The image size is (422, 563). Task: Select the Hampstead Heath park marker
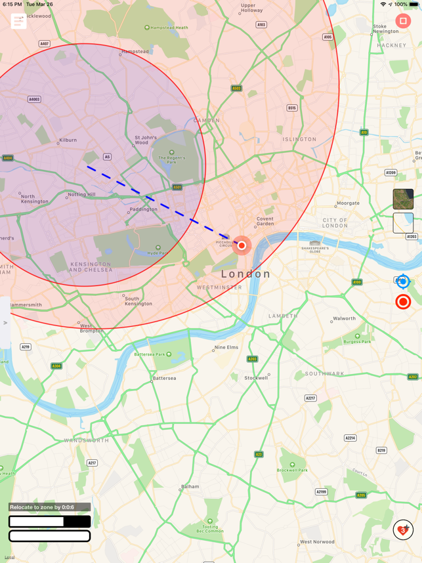(146, 28)
